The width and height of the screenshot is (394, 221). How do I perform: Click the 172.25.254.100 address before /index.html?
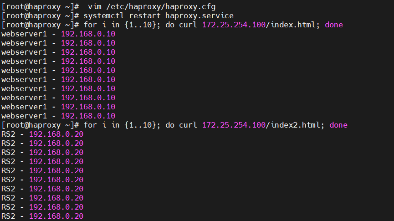[234, 25]
